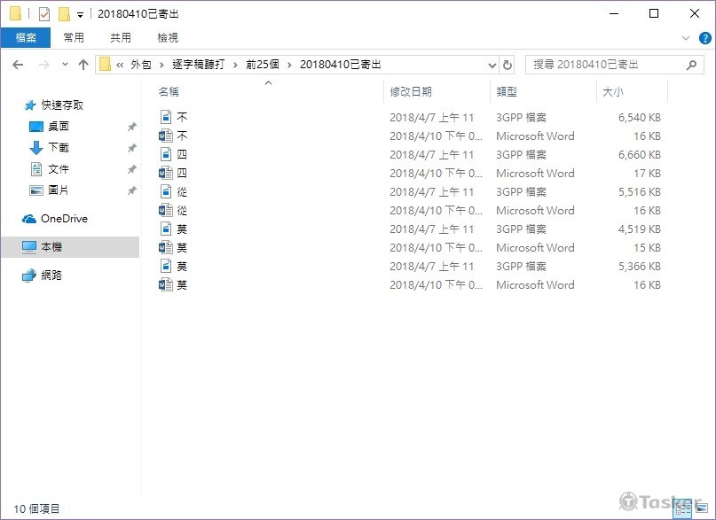Click the search magnifier icon in the search box
The width and height of the screenshot is (716, 520).
[691, 64]
